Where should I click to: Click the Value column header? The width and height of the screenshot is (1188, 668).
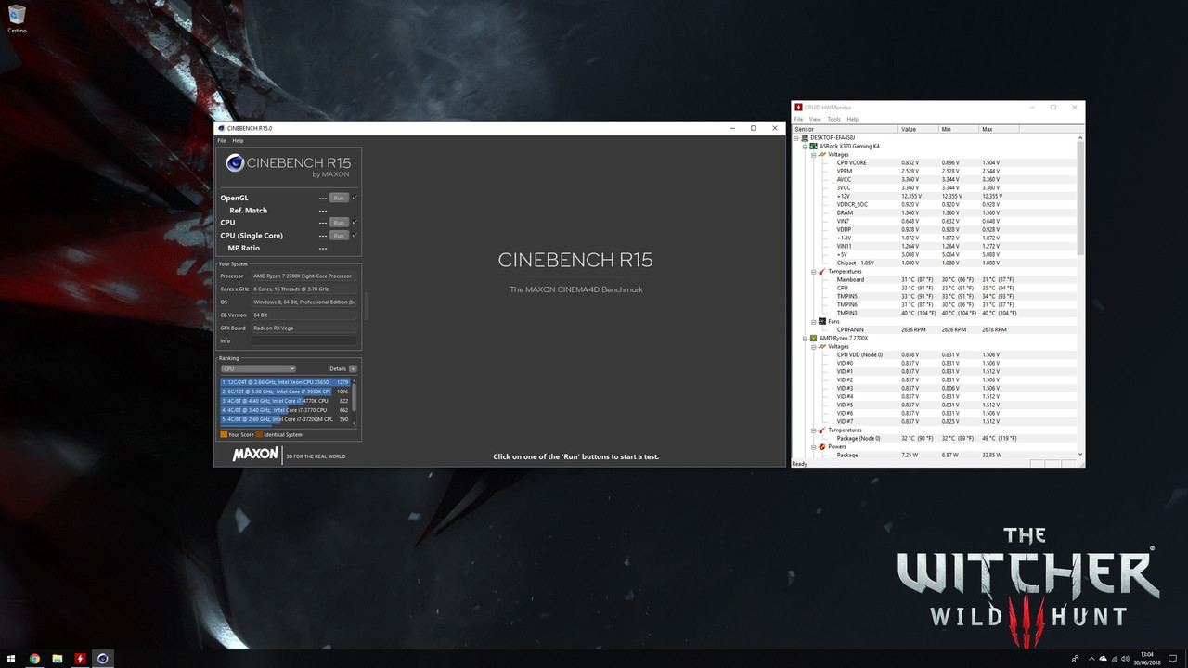coord(918,129)
